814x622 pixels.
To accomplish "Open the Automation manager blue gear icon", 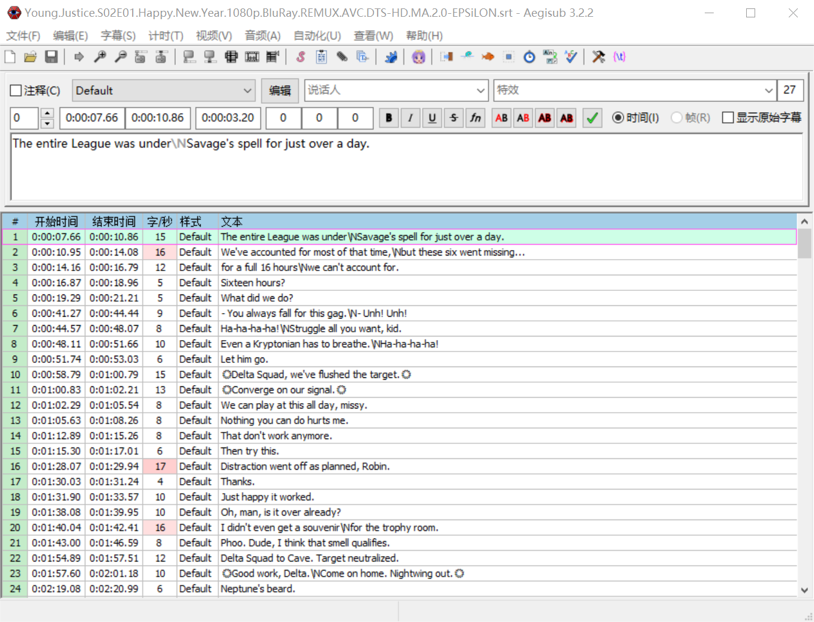I will (x=391, y=57).
